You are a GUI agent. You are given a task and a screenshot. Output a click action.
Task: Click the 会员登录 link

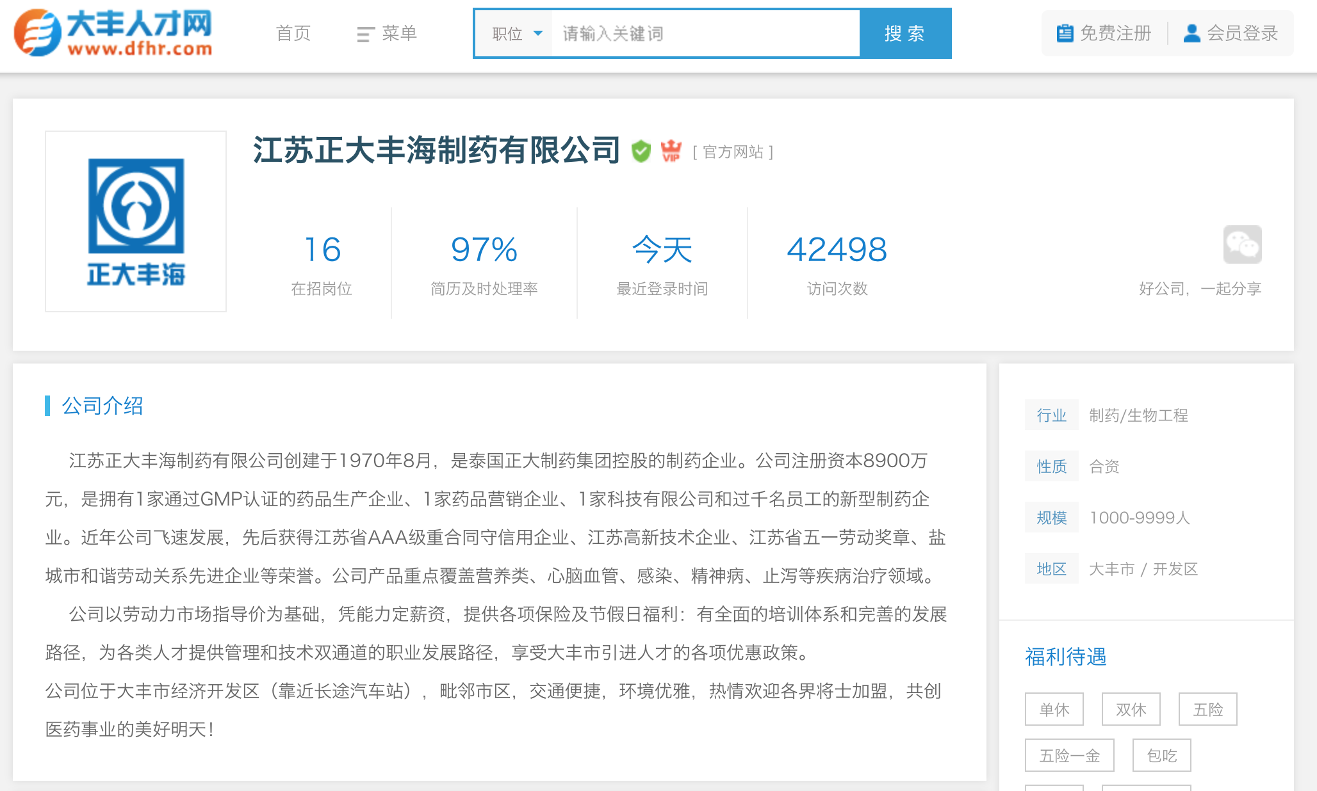coord(1243,33)
